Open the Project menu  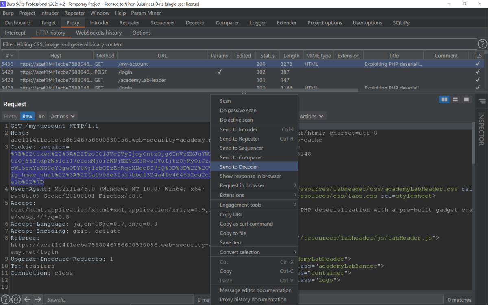(27, 13)
